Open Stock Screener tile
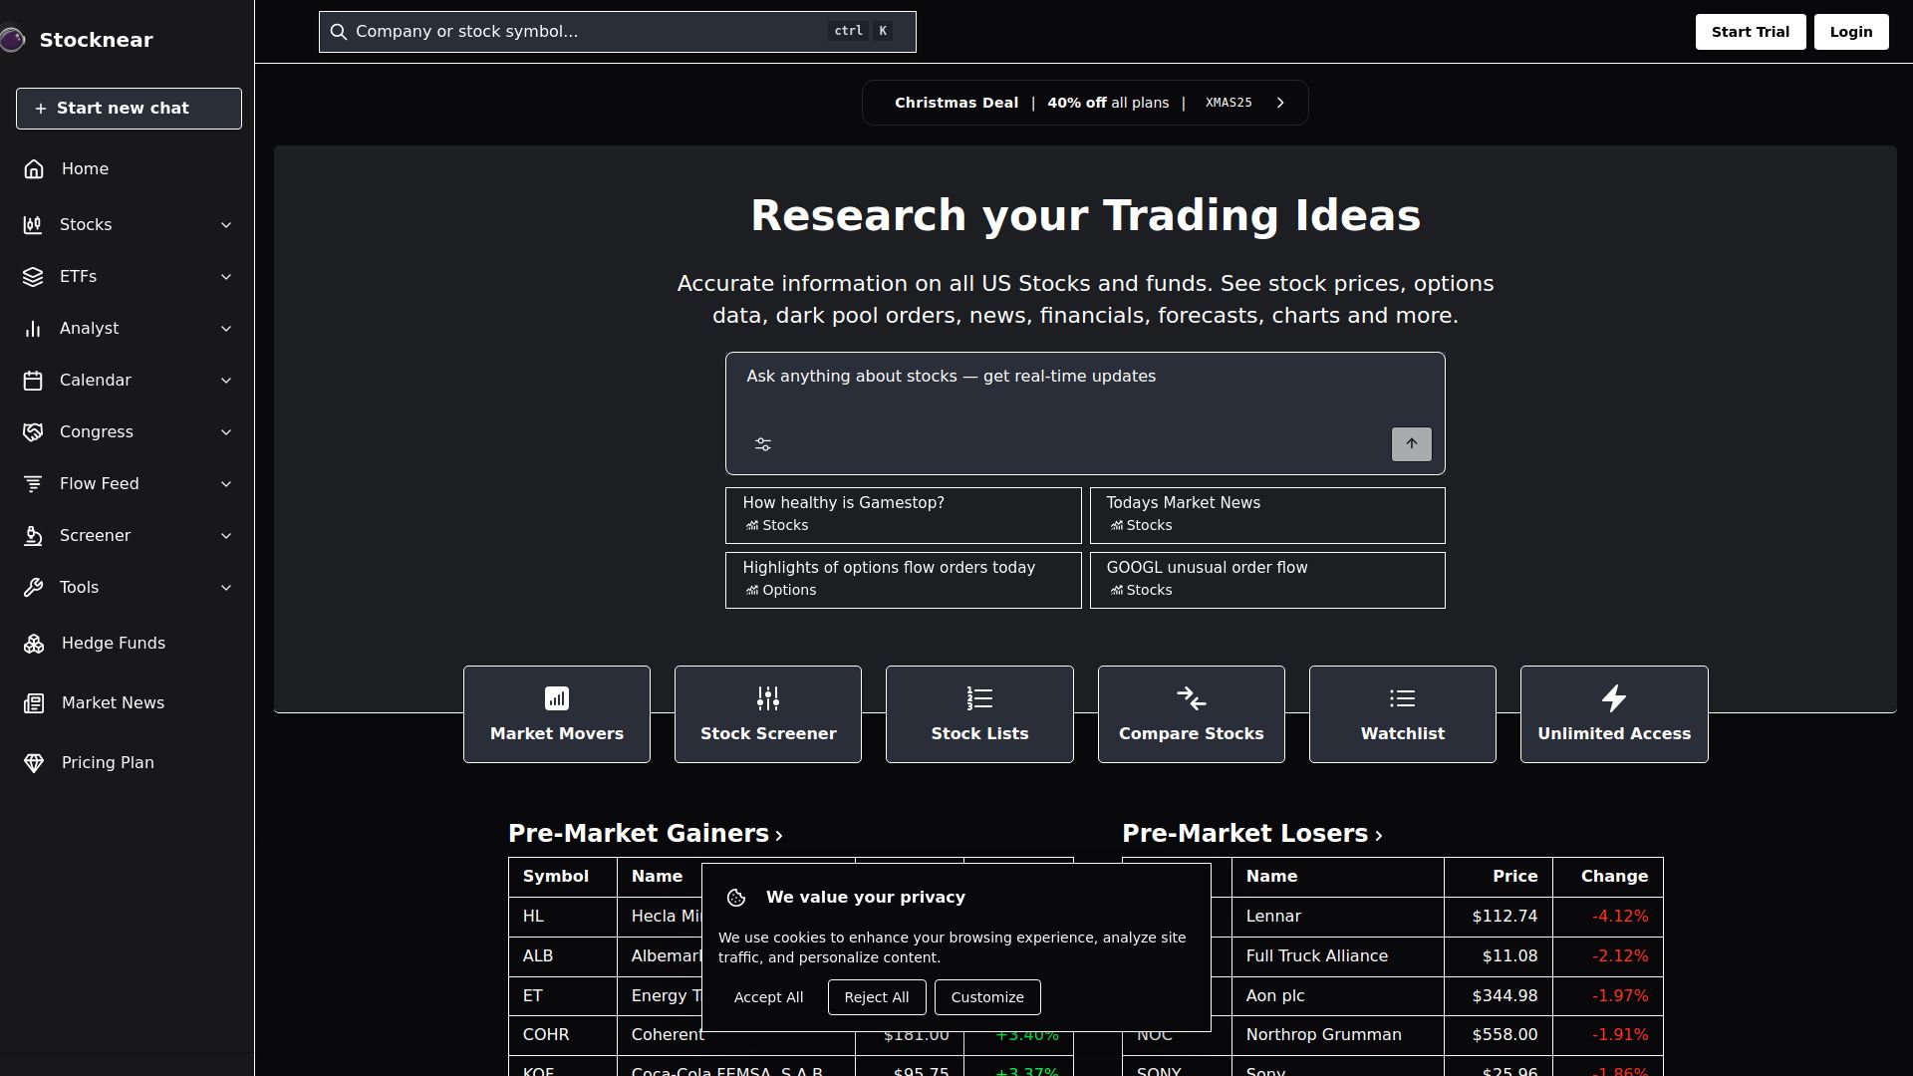Image resolution: width=1913 pixels, height=1076 pixels. tap(767, 714)
